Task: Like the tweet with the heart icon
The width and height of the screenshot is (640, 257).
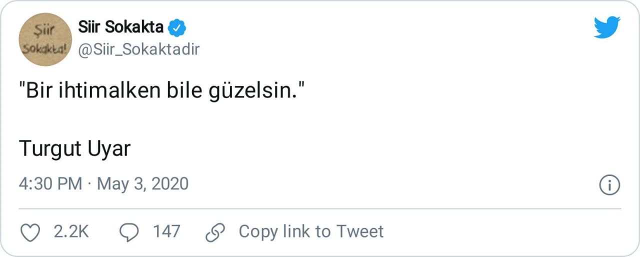Action: 30,232
